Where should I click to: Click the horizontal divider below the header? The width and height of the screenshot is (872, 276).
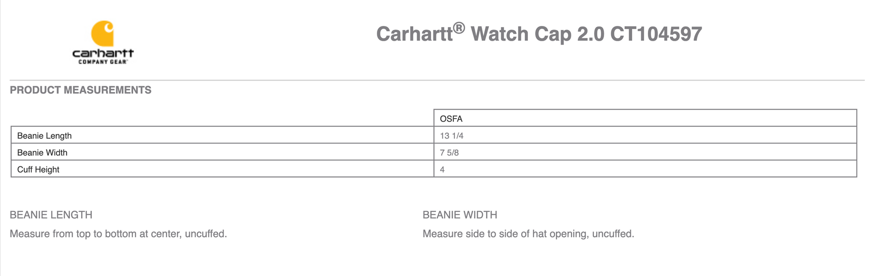437,81
